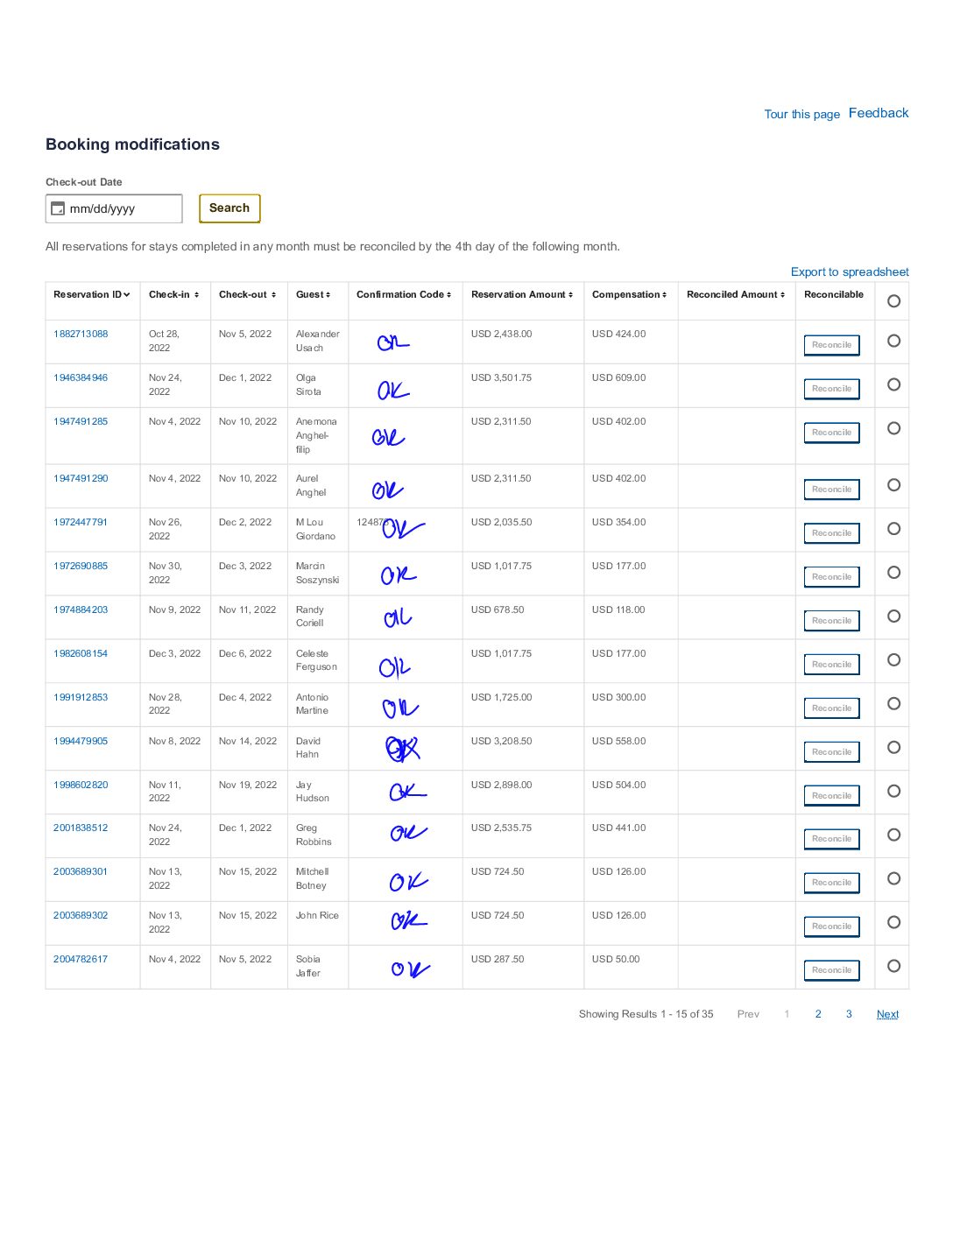This screenshot has width=953, height=1233.
Task: Open reservation 1972447791 link
Action: [x=81, y=522]
